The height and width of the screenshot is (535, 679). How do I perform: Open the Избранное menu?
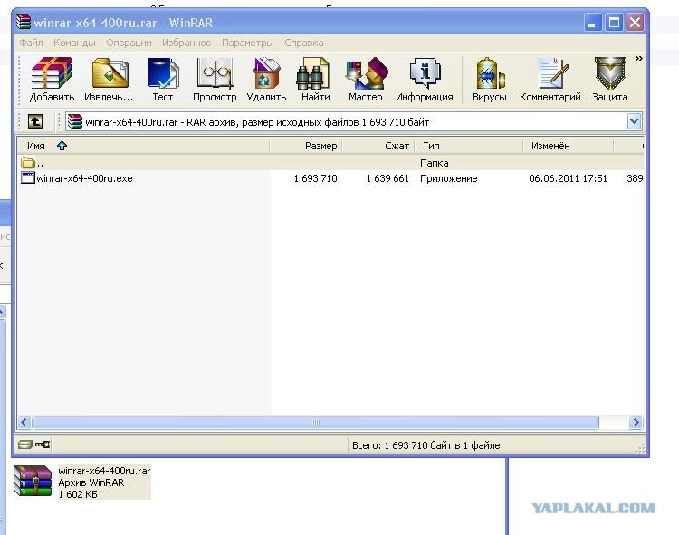(x=186, y=43)
